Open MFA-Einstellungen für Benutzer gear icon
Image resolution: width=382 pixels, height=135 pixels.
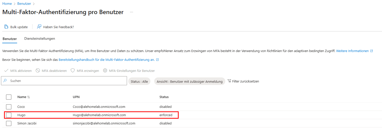(105, 71)
